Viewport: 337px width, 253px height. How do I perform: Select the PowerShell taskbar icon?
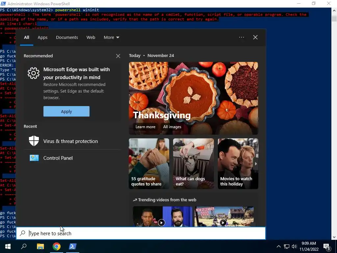pos(73,246)
